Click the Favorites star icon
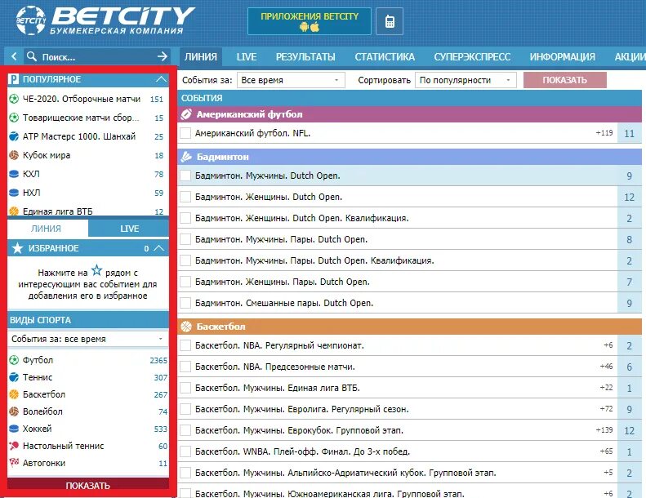 [17, 248]
